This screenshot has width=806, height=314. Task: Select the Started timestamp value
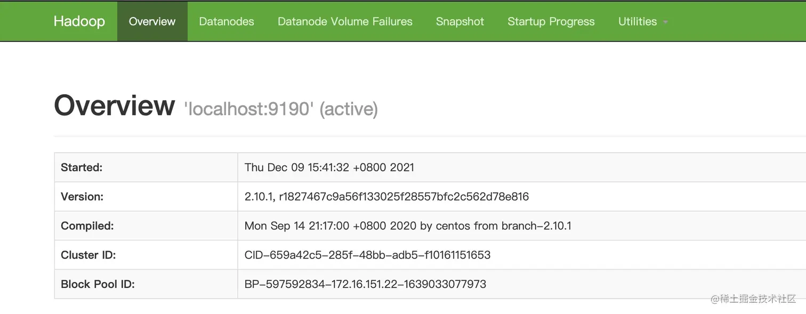(x=329, y=167)
